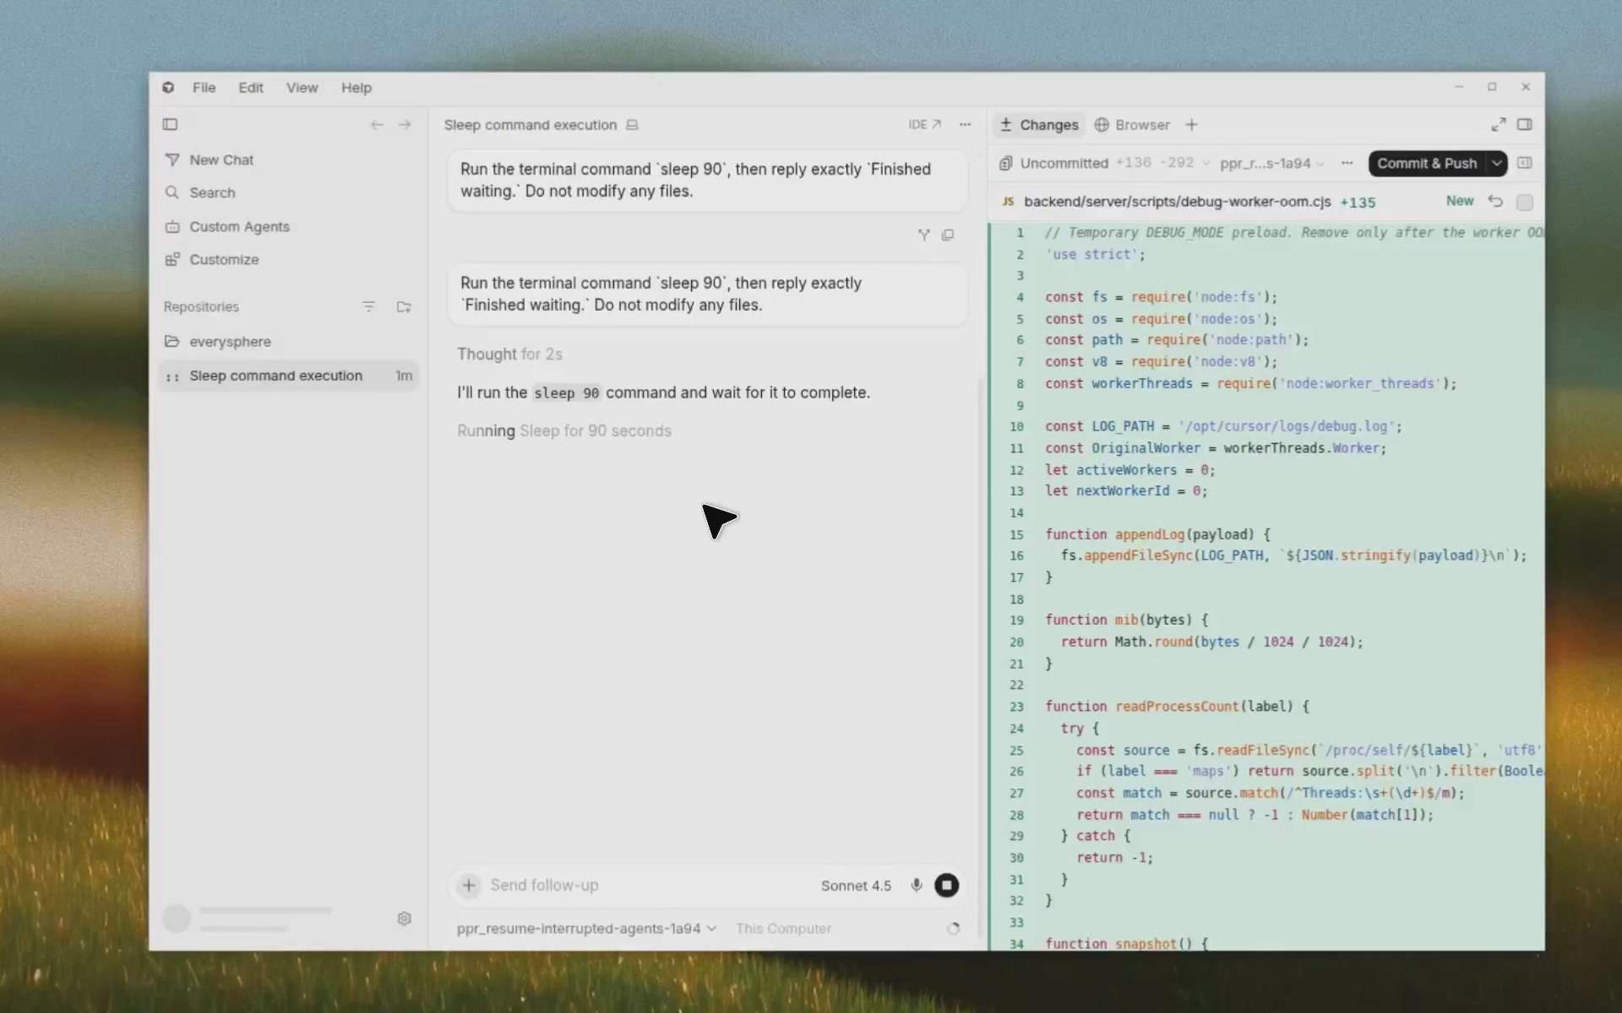Select the everysphere repository
The width and height of the screenshot is (1622, 1013).
coord(288,341)
